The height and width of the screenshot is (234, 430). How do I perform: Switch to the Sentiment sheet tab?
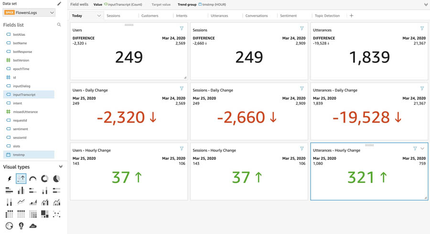288,16
